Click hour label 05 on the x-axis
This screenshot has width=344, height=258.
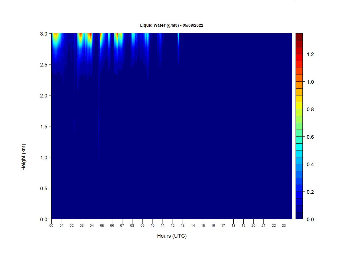click(102, 226)
